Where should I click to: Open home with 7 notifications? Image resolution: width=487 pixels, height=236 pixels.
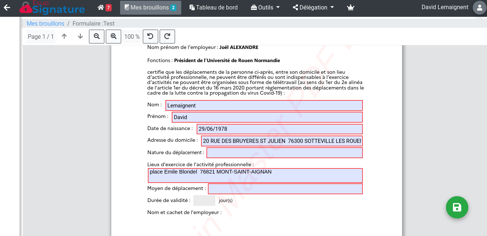pos(104,8)
